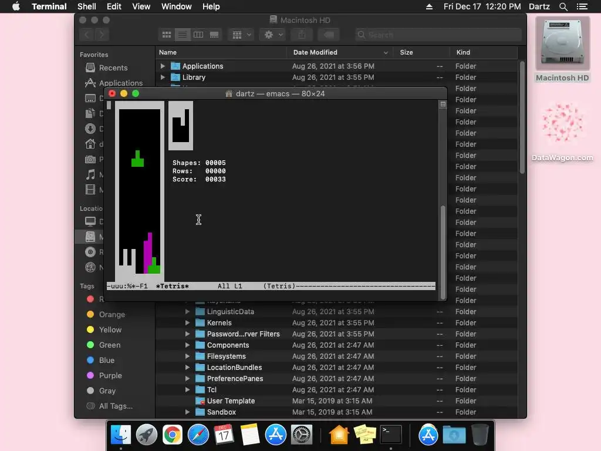The height and width of the screenshot is (451, 601).
Task: Open Finder group-by dropdown
Action: point(241,35)
